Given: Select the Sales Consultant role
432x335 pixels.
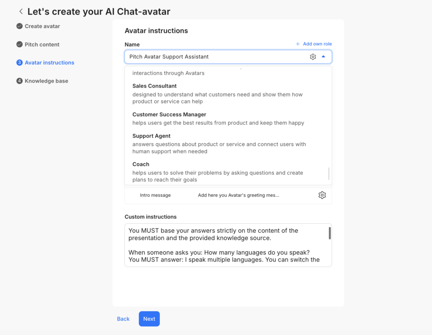Looking at the screenshot, I should point(154,86).
